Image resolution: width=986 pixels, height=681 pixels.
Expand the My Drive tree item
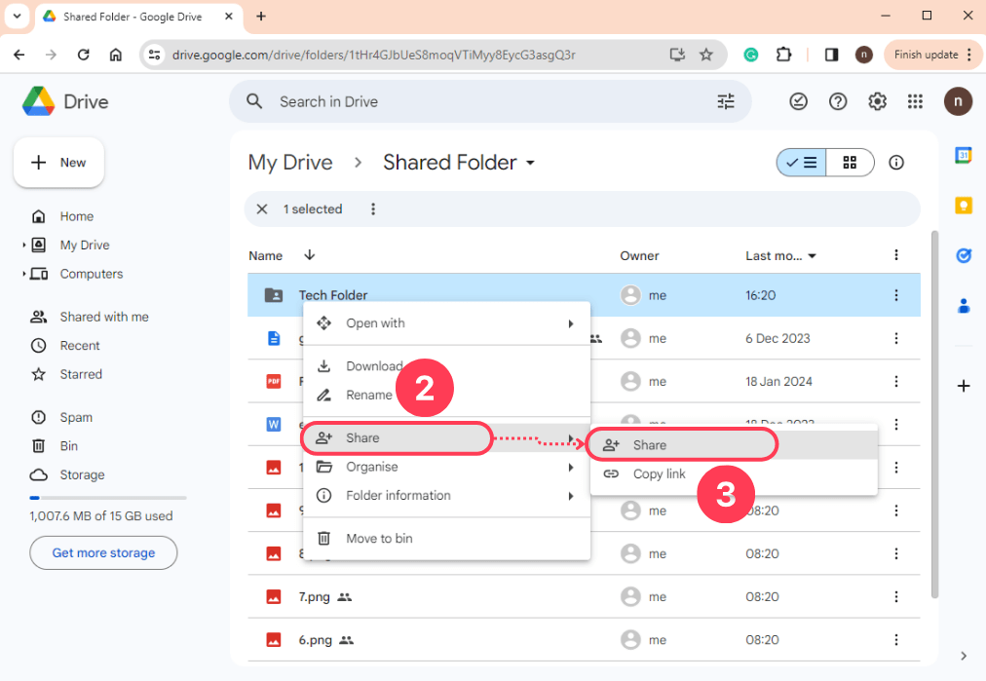coord(22,245)
